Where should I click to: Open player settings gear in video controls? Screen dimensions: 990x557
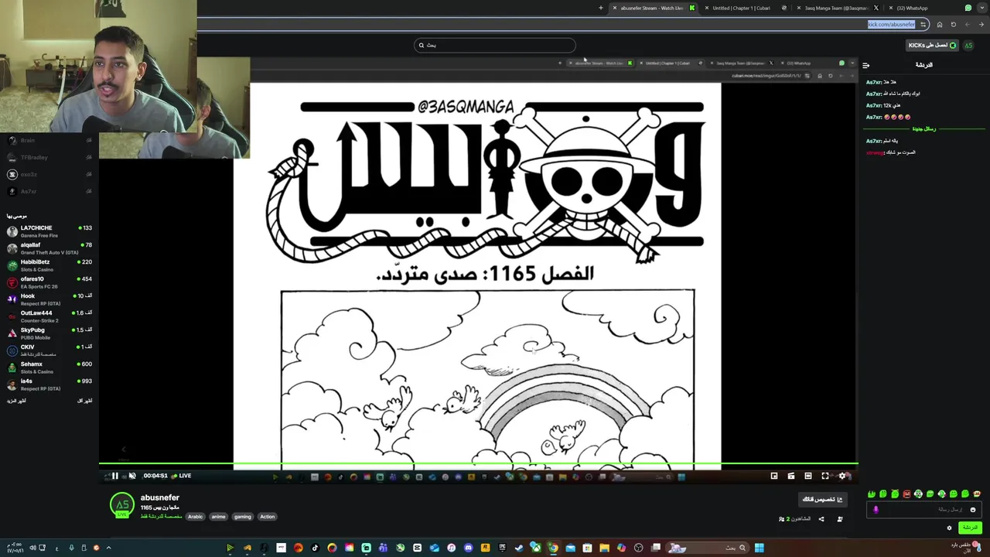coord(842,476)
